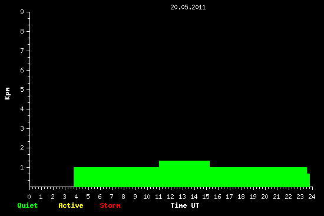Click the green Quiet legend label
The width and height of the screenshot is (324, 216).
coord(28,205)
